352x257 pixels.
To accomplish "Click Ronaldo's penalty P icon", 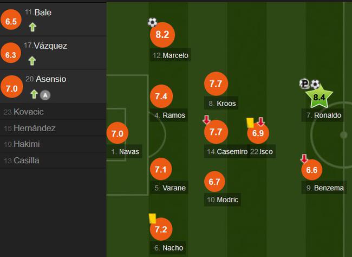I will coord(304,83).
